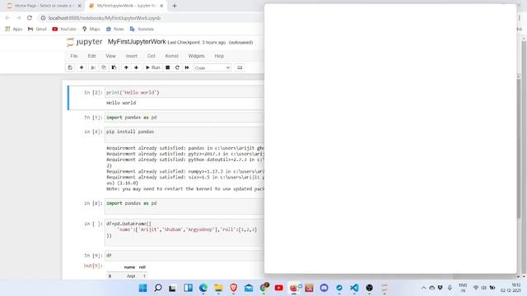
Task: Click the print('Hello world') code cell
Action: pos(184,92)
